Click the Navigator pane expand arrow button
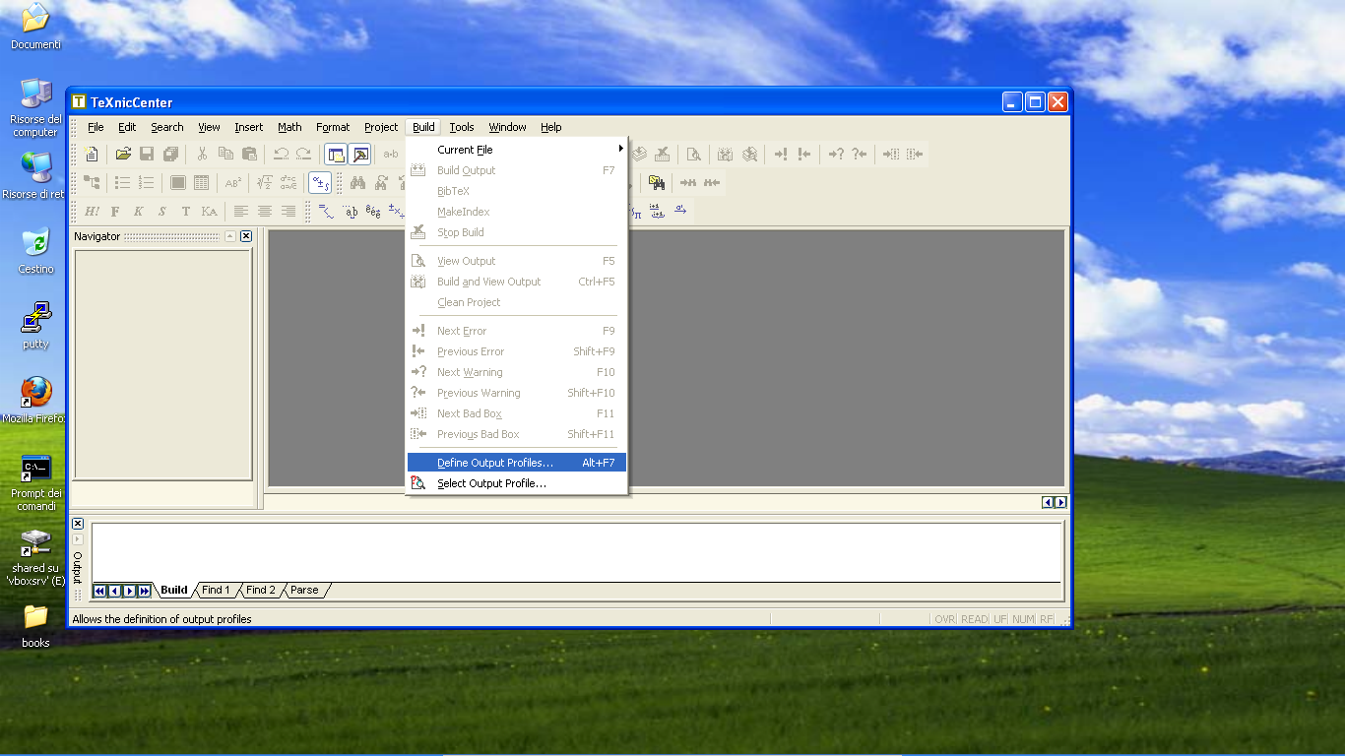Screen dimensions: 1345x756 (x=230, y=236)
